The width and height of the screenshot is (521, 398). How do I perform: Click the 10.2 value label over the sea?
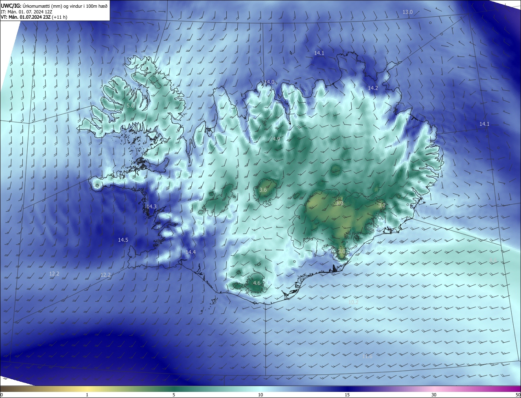click(x=353, y=302)
